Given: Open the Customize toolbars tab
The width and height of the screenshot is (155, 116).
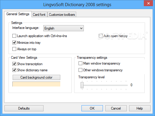Looking at the screenshot, I should [62, 15].
